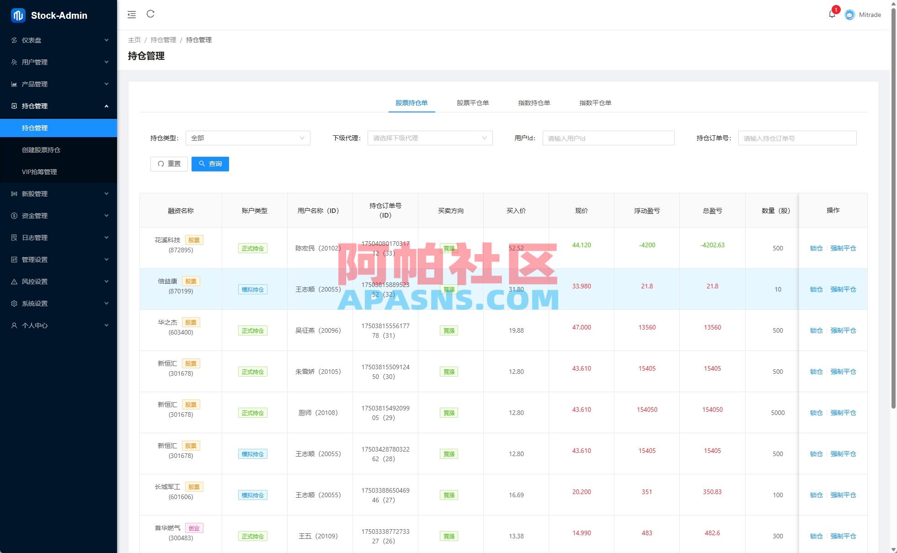Screen dimensions: 897x553
Task: Open the 持仓类型 type dropdown showing 全部
Action: pos(247,138)
